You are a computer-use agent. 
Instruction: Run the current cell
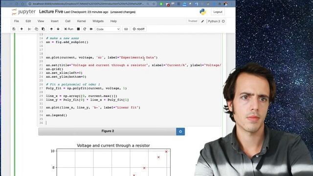(x=69, y=29)
